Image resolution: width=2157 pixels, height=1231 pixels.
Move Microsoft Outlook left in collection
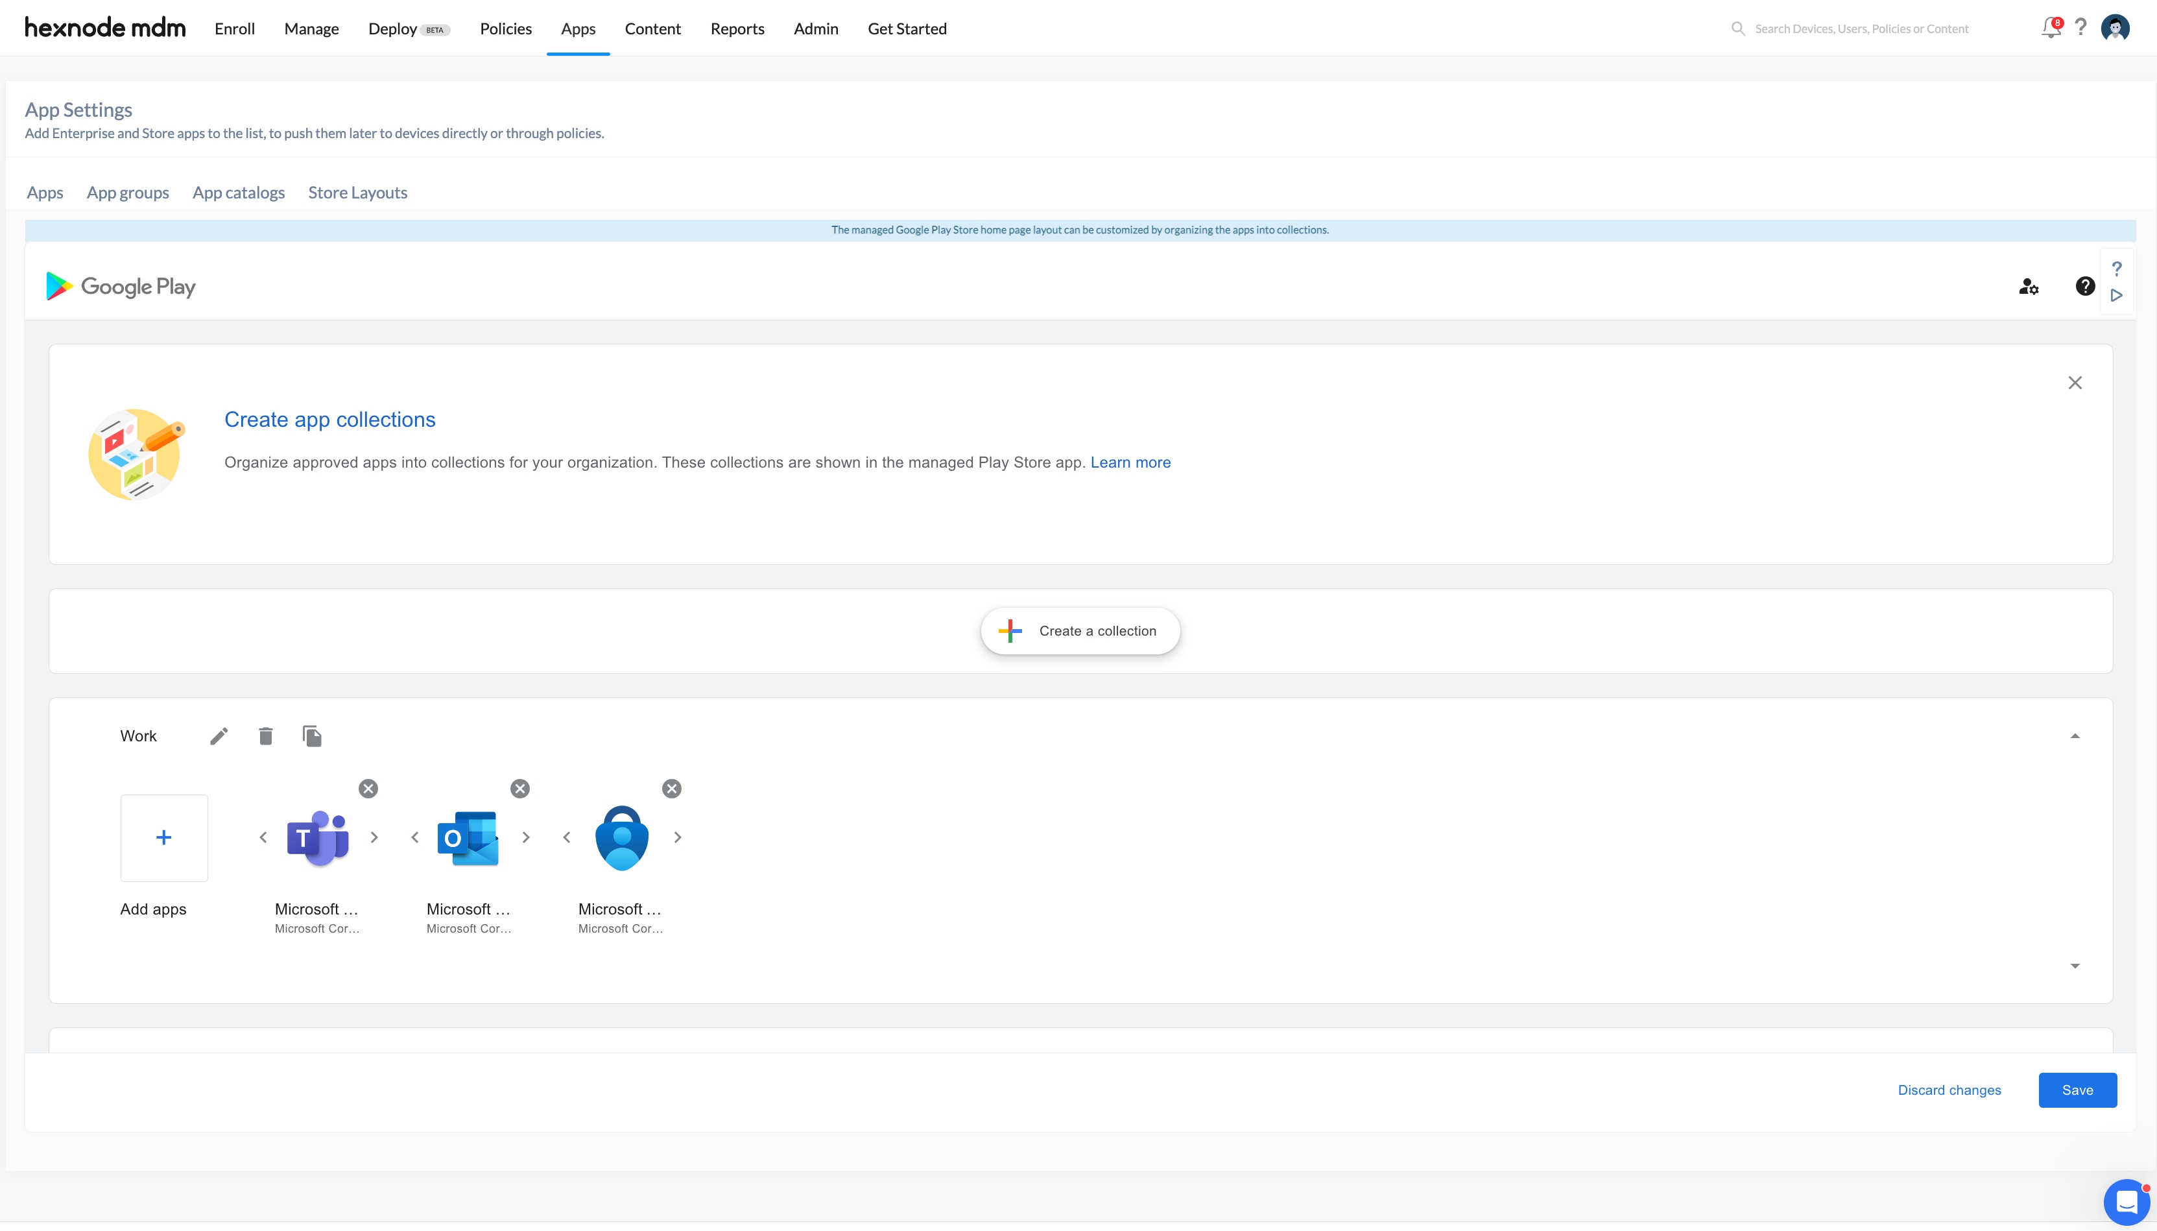point(415,837)
